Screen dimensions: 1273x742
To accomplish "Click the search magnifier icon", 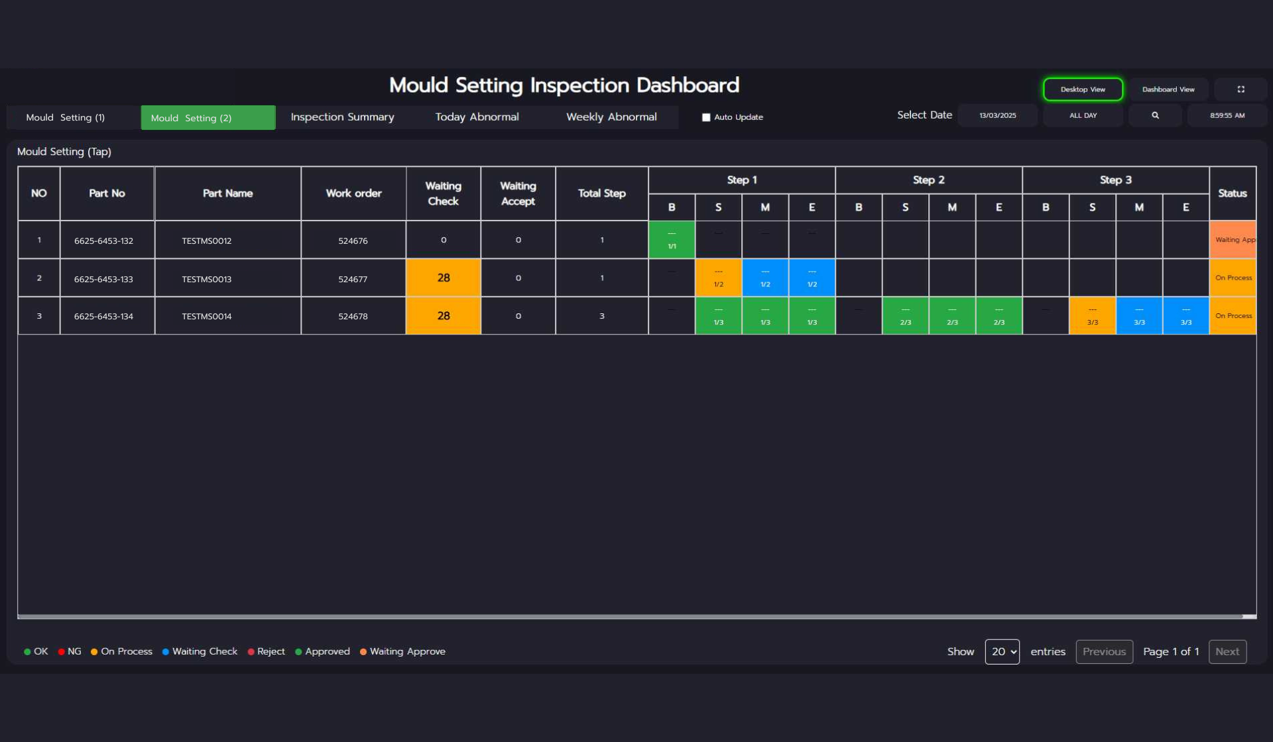I will click(x=1155, y=115).
